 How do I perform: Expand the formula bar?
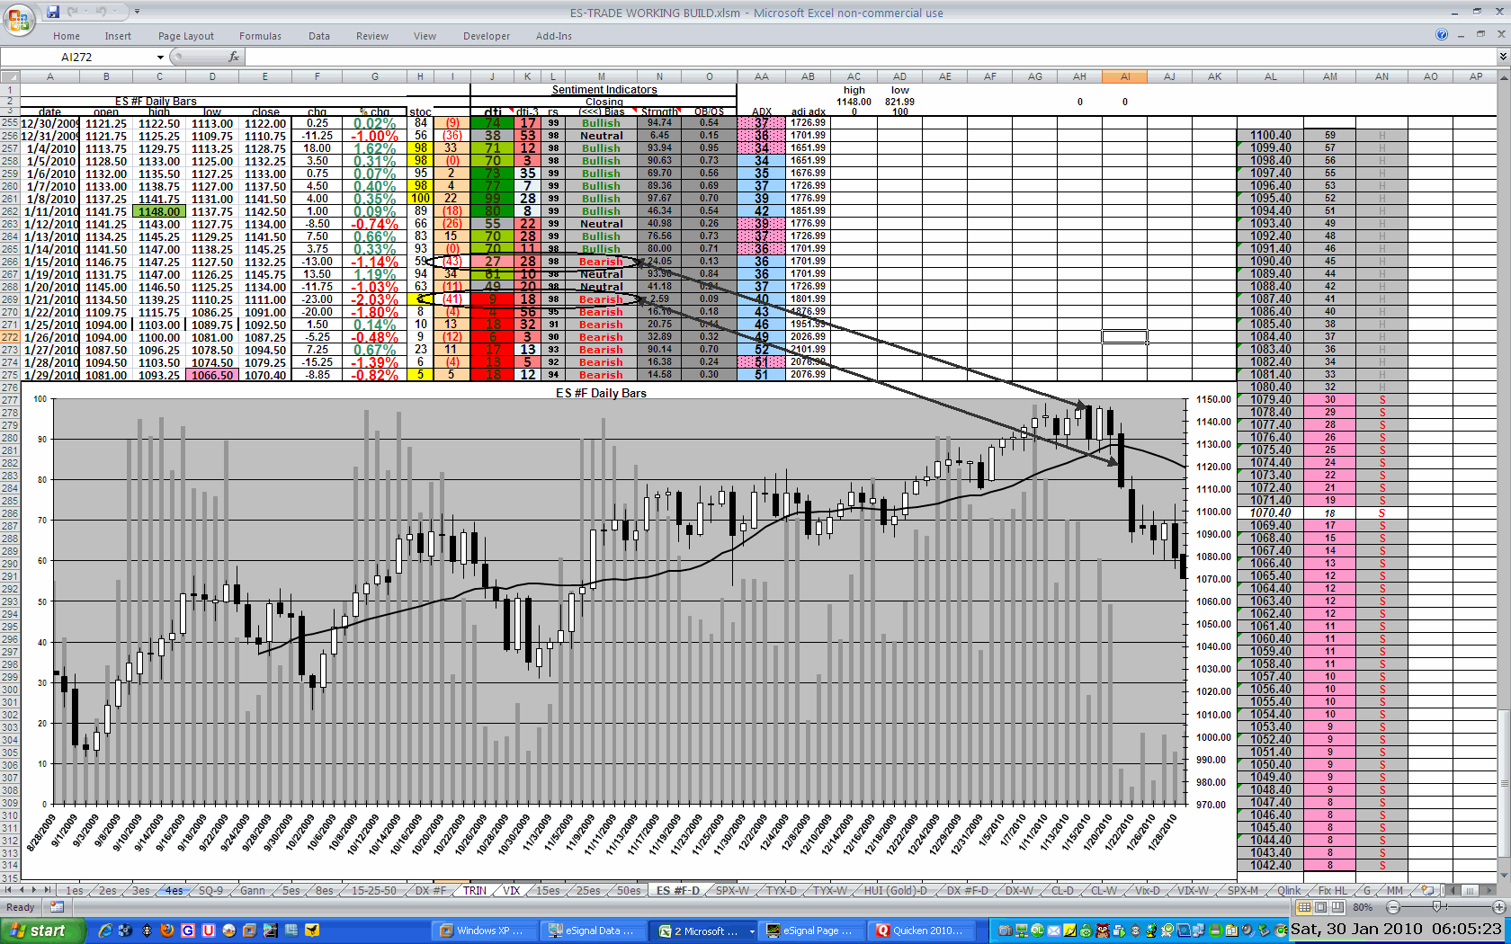point(1502,57)
